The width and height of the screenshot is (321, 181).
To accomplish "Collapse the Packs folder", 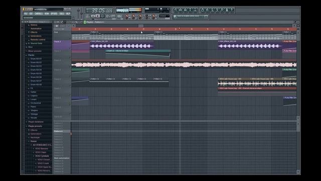I will point(31,55).
